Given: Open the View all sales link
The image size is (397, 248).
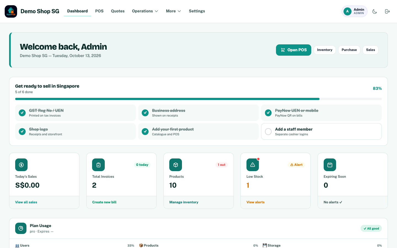Looking at the screenshot, I should [x=26, y=202].
